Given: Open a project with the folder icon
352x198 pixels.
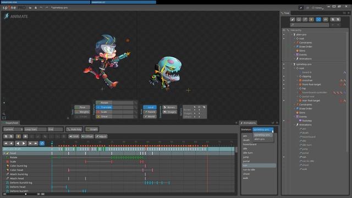Looking at the screenshot, I should point(30,8).
